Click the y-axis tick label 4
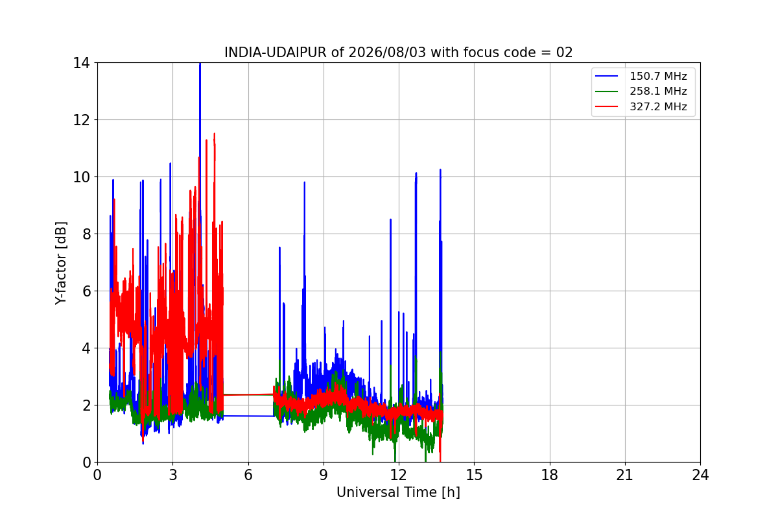This screenshot has width=778, height=519. 86,348
